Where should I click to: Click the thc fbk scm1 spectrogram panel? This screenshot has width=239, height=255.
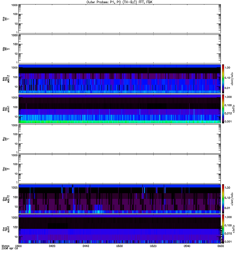(x=119, y=229)
